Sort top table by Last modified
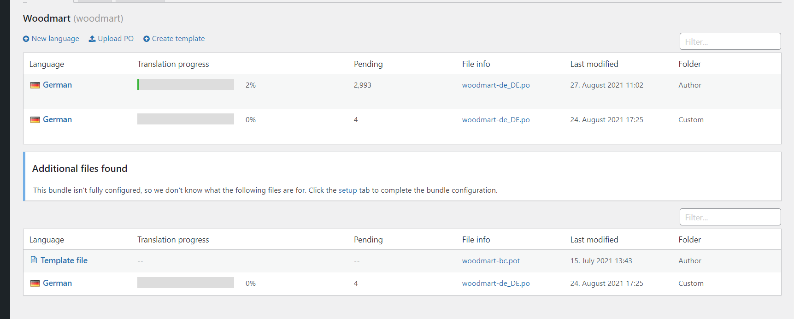Viewport: 794px width, 319px height. tap(594, 64)
